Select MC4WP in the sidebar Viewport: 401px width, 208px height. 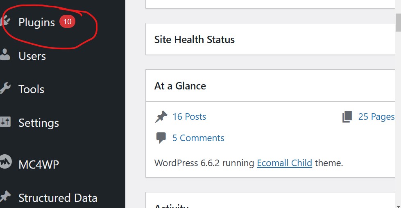point(39,164)
